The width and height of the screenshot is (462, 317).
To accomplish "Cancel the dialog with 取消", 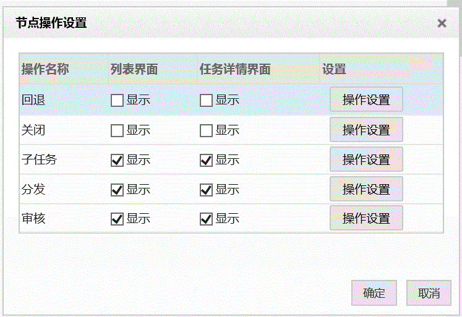I will pyautogui.click(x=429, y=293).
